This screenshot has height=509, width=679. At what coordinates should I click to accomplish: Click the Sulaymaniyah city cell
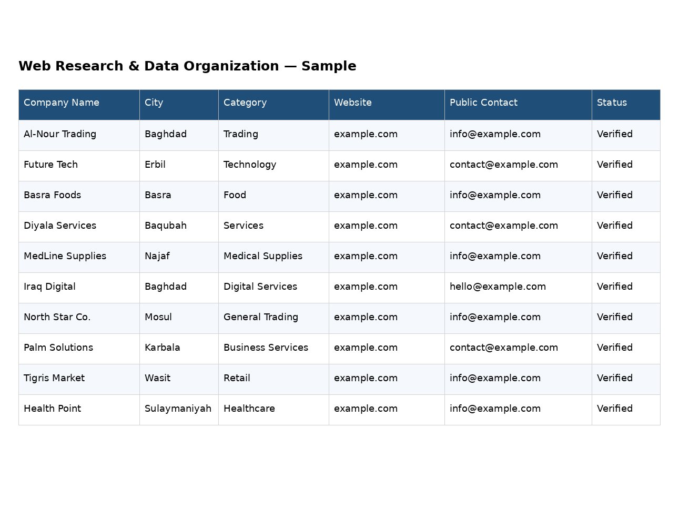[x=179, y=410]
